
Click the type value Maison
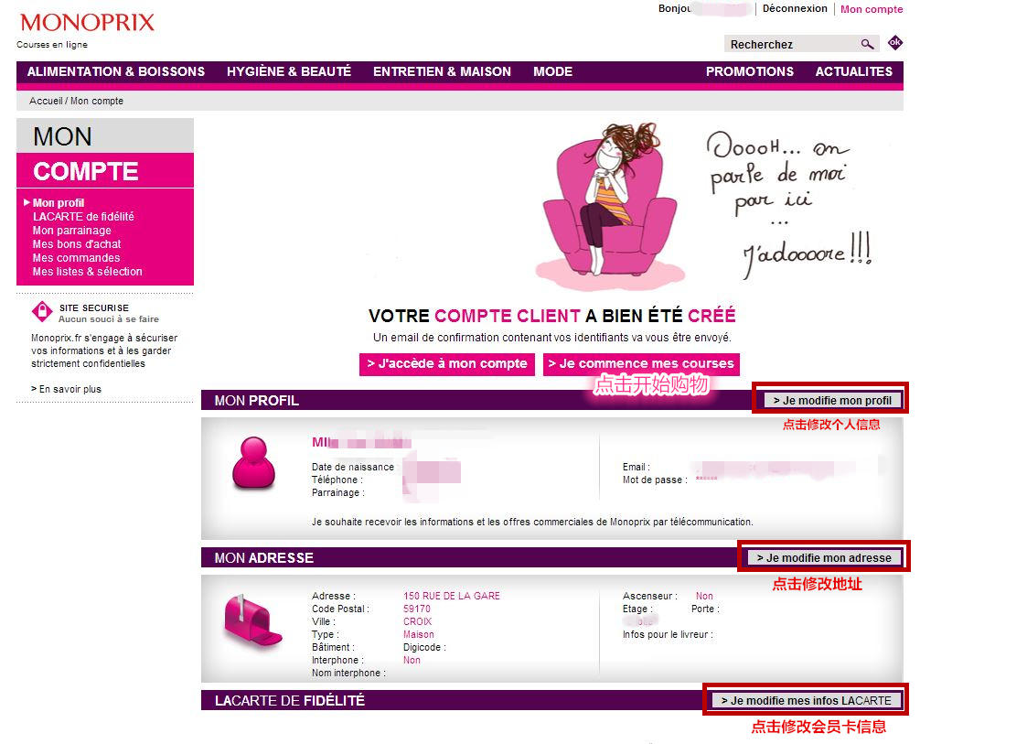pyautogui.click(x=419, y=634)
